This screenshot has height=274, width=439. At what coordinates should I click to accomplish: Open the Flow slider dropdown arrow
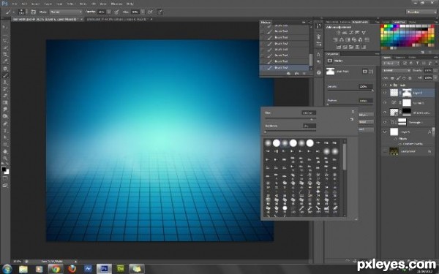point(143,12)
